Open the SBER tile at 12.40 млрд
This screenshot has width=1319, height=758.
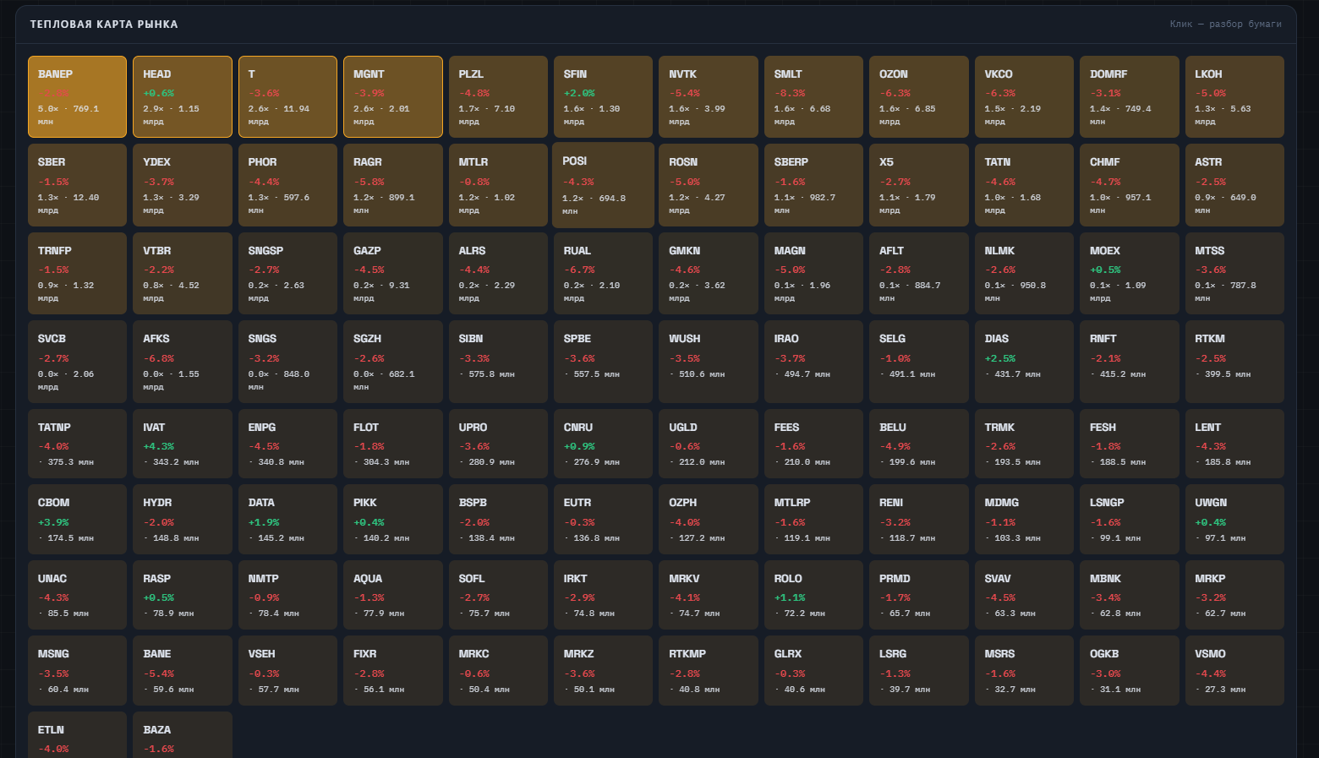pyautogui.click(x=77, y=185)
